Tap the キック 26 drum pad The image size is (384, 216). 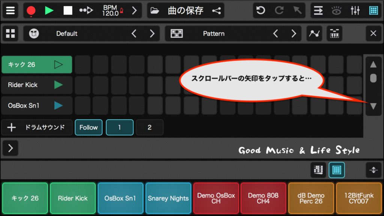tap(25, 198)
